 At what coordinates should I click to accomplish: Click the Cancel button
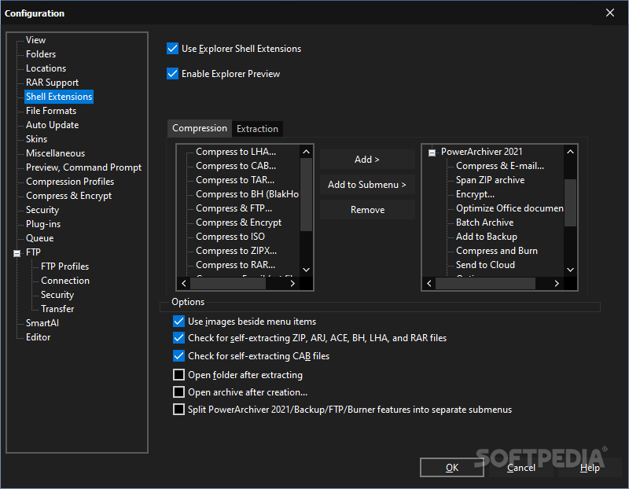[520, 467]
